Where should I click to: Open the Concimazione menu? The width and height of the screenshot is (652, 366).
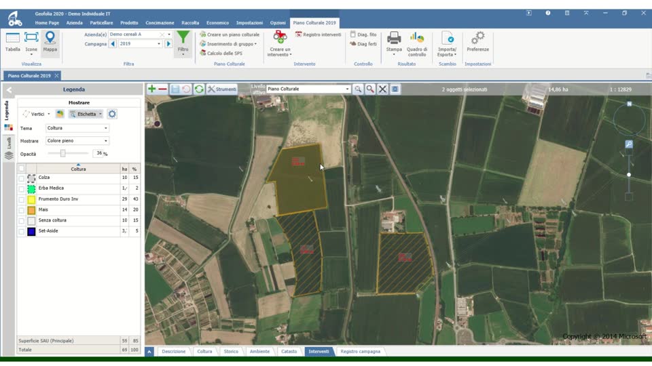pos(160,23)
